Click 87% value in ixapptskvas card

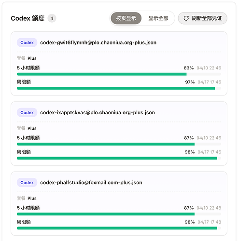pyautogui.click(x=189, y=138)
